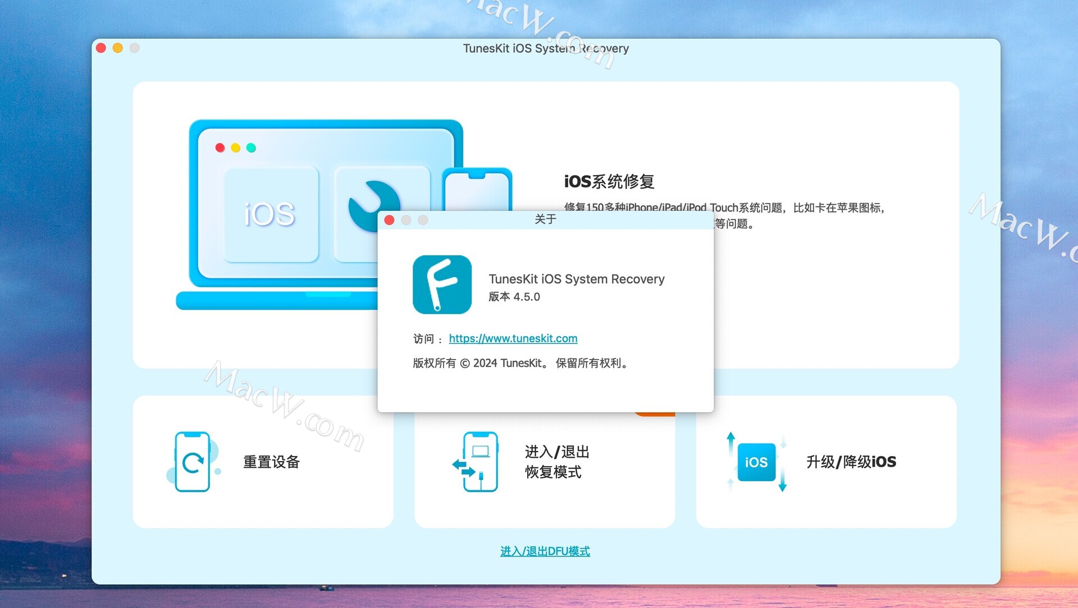Choose 进入/退出 恢复模式 option

click(x=557, y=462)
